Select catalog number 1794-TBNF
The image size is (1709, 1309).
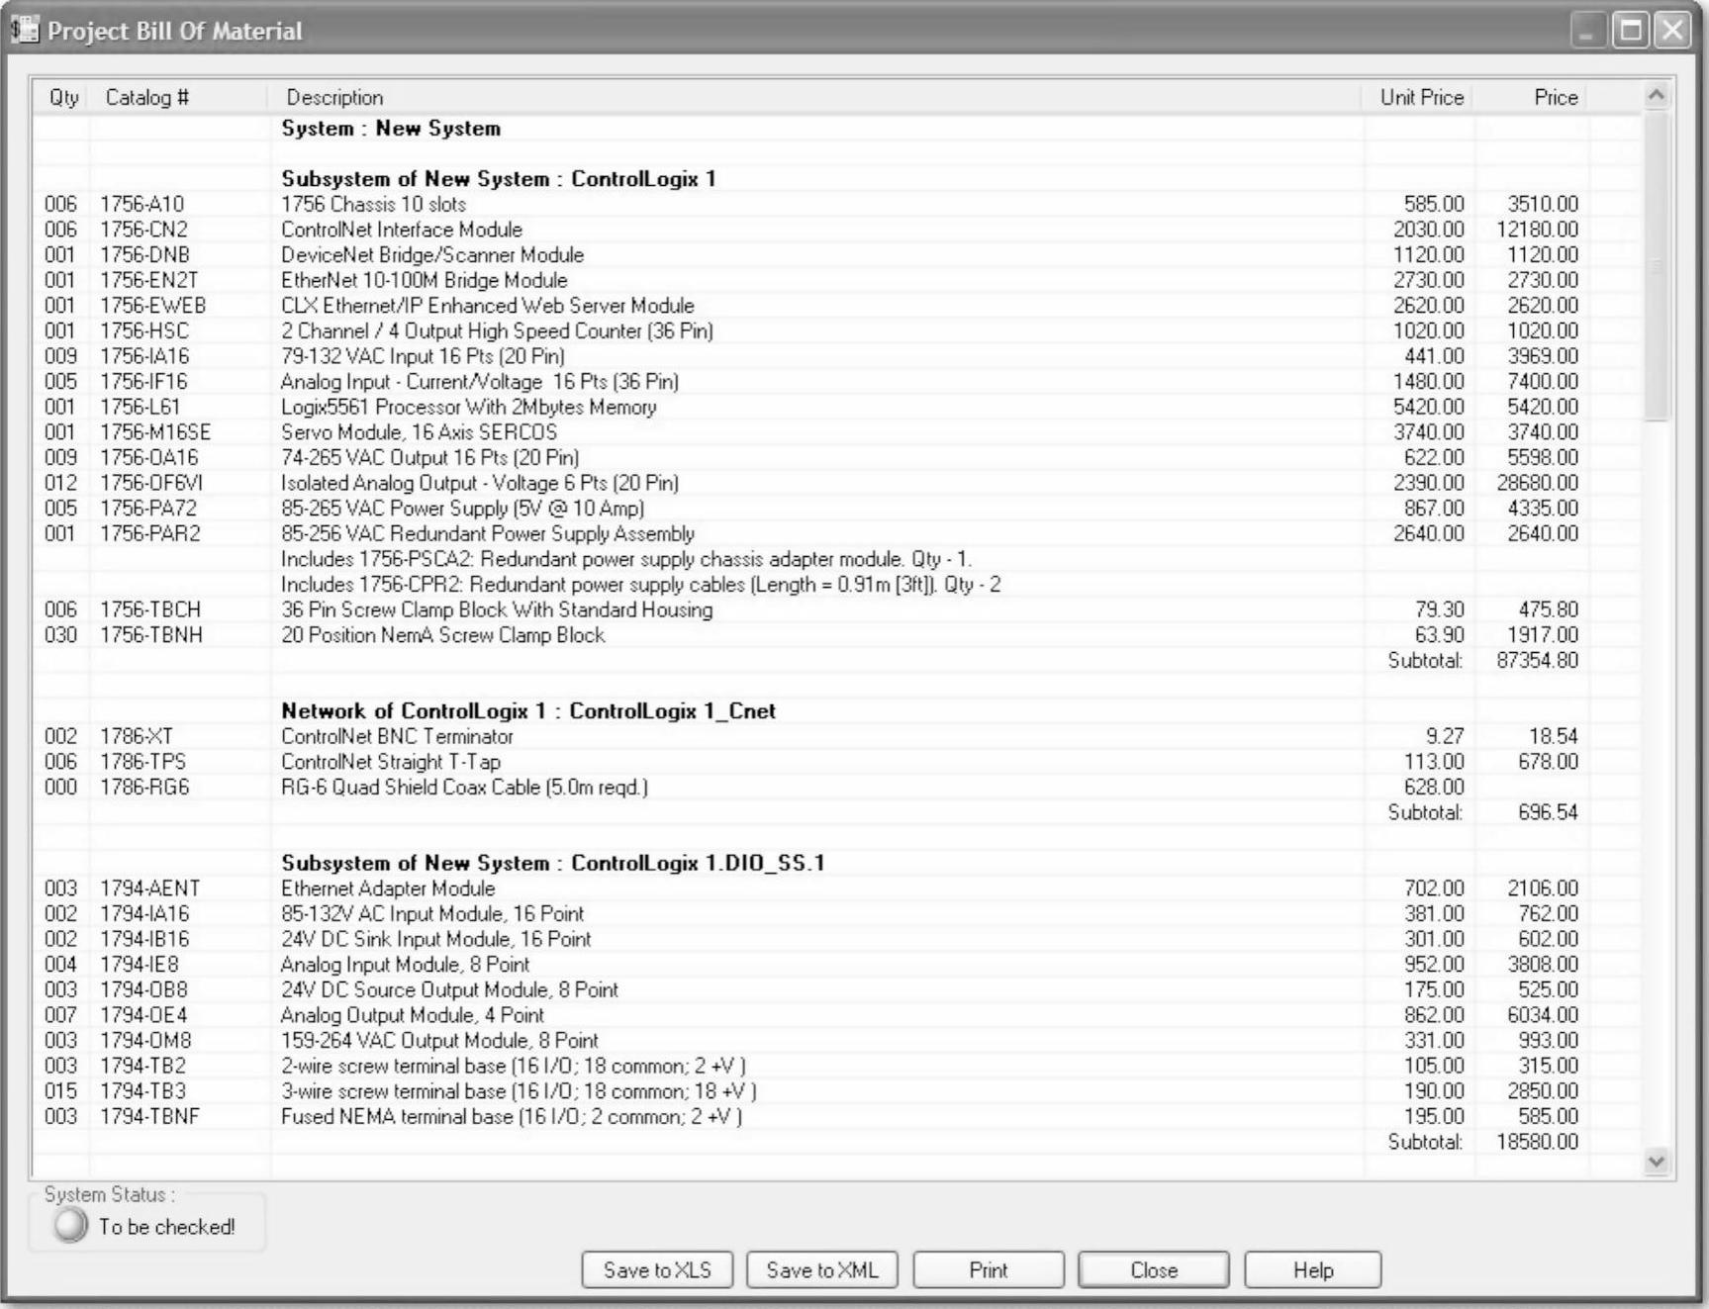(149, 1116)
